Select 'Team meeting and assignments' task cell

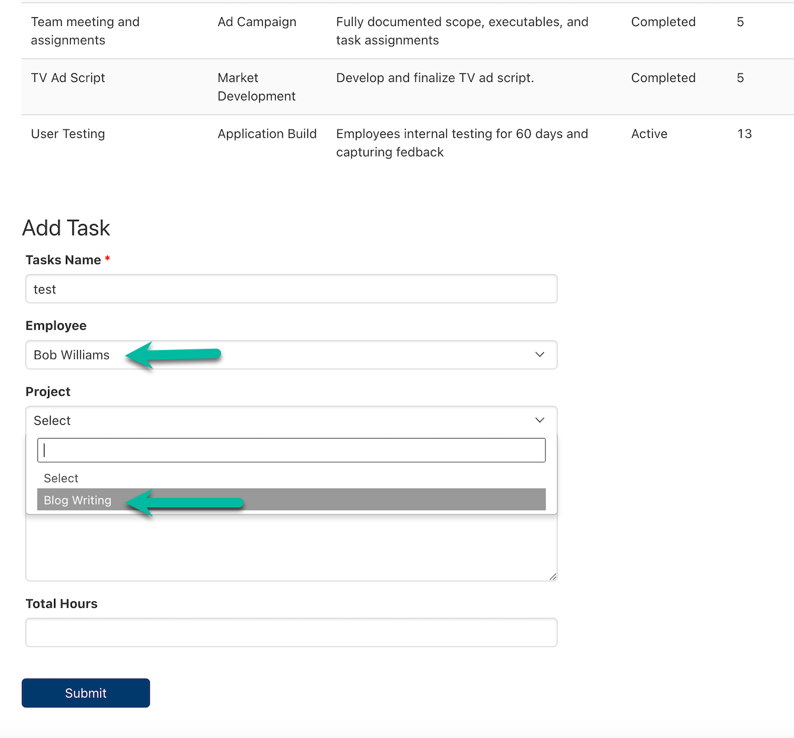pyautogui.click(x=85, y=31)
